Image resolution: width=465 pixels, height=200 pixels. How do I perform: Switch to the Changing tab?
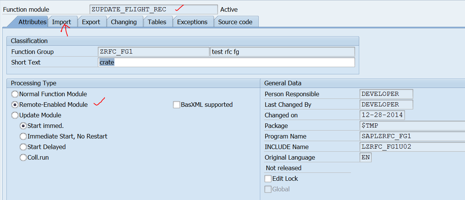pos(124,22)
